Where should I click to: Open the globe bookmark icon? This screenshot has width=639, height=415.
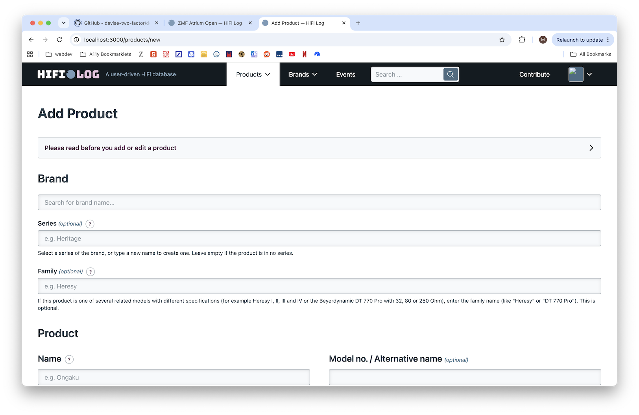[x=216, y=54]
